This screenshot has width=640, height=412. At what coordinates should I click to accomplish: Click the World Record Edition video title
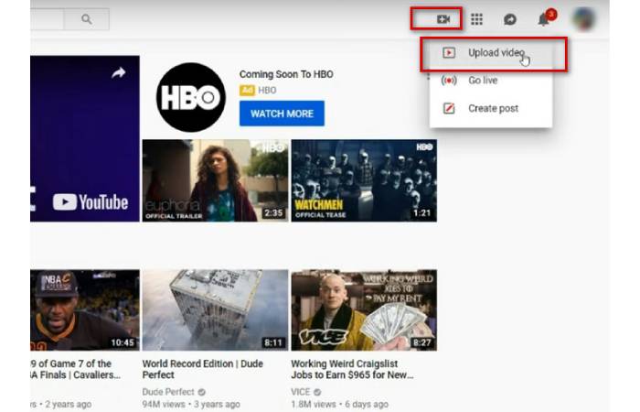[202, 369]
